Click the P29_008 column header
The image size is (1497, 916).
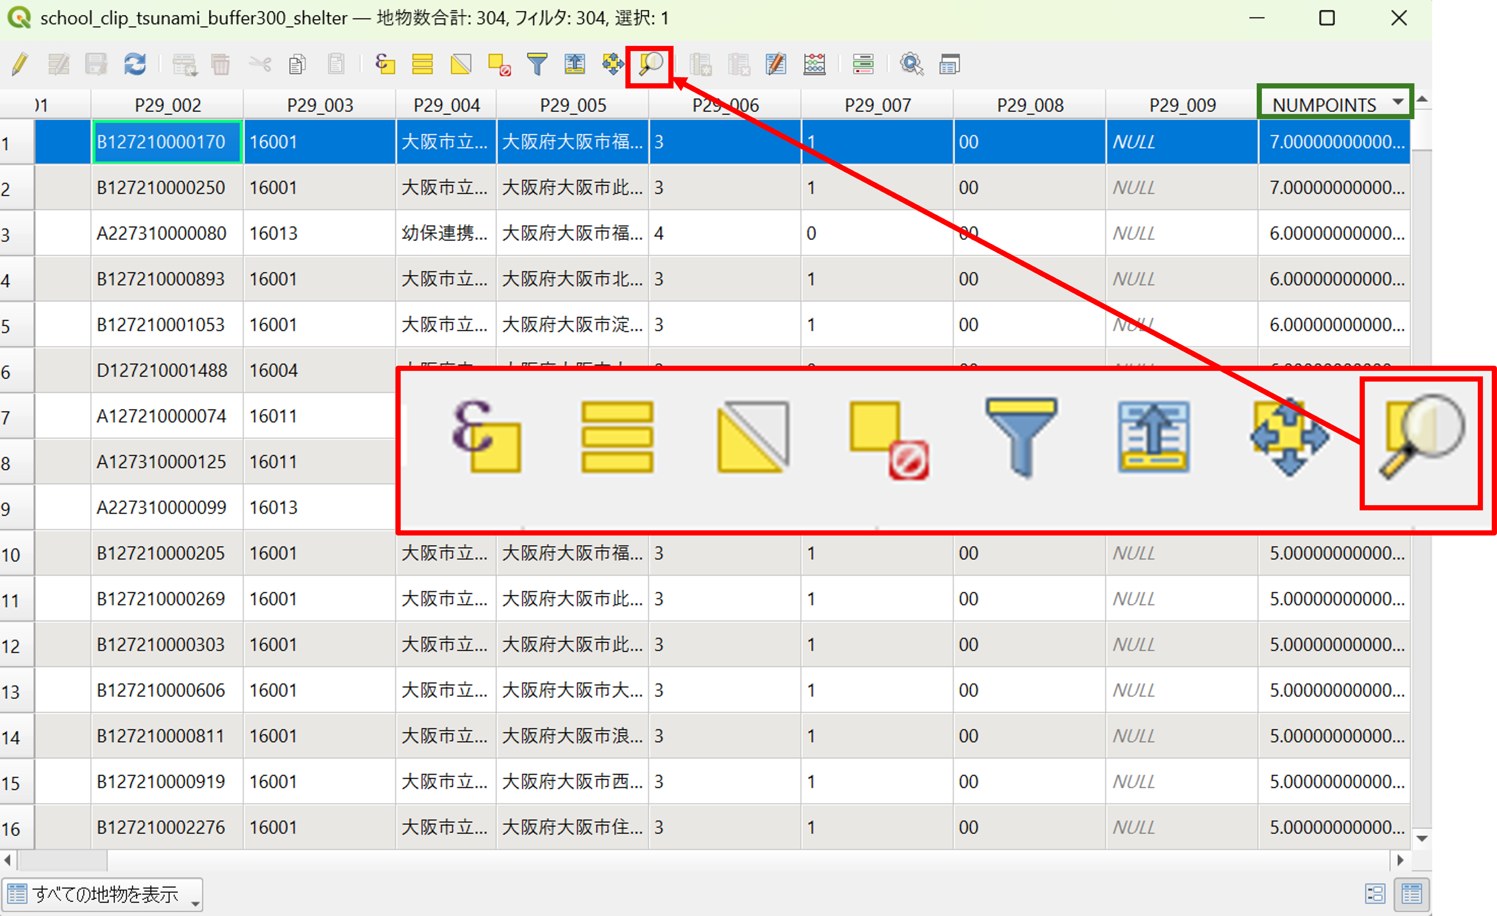pos(1030,105)
